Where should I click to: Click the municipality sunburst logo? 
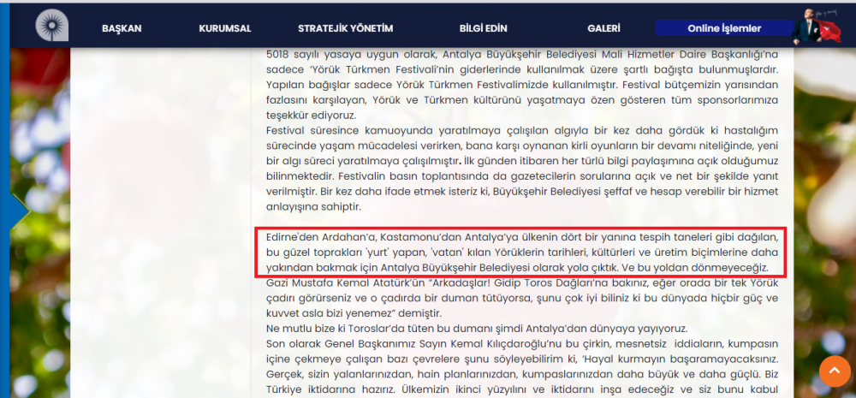pos(52,26)
